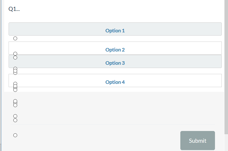
Task: Pick the bottom radio in the cluster below Option 4
Action: pos(15,89)
